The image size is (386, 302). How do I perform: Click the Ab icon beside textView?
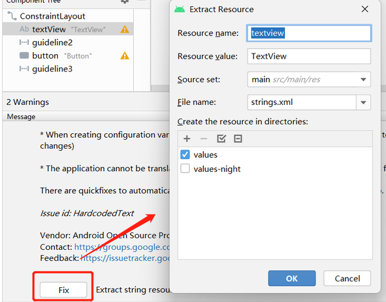(24, 29)
